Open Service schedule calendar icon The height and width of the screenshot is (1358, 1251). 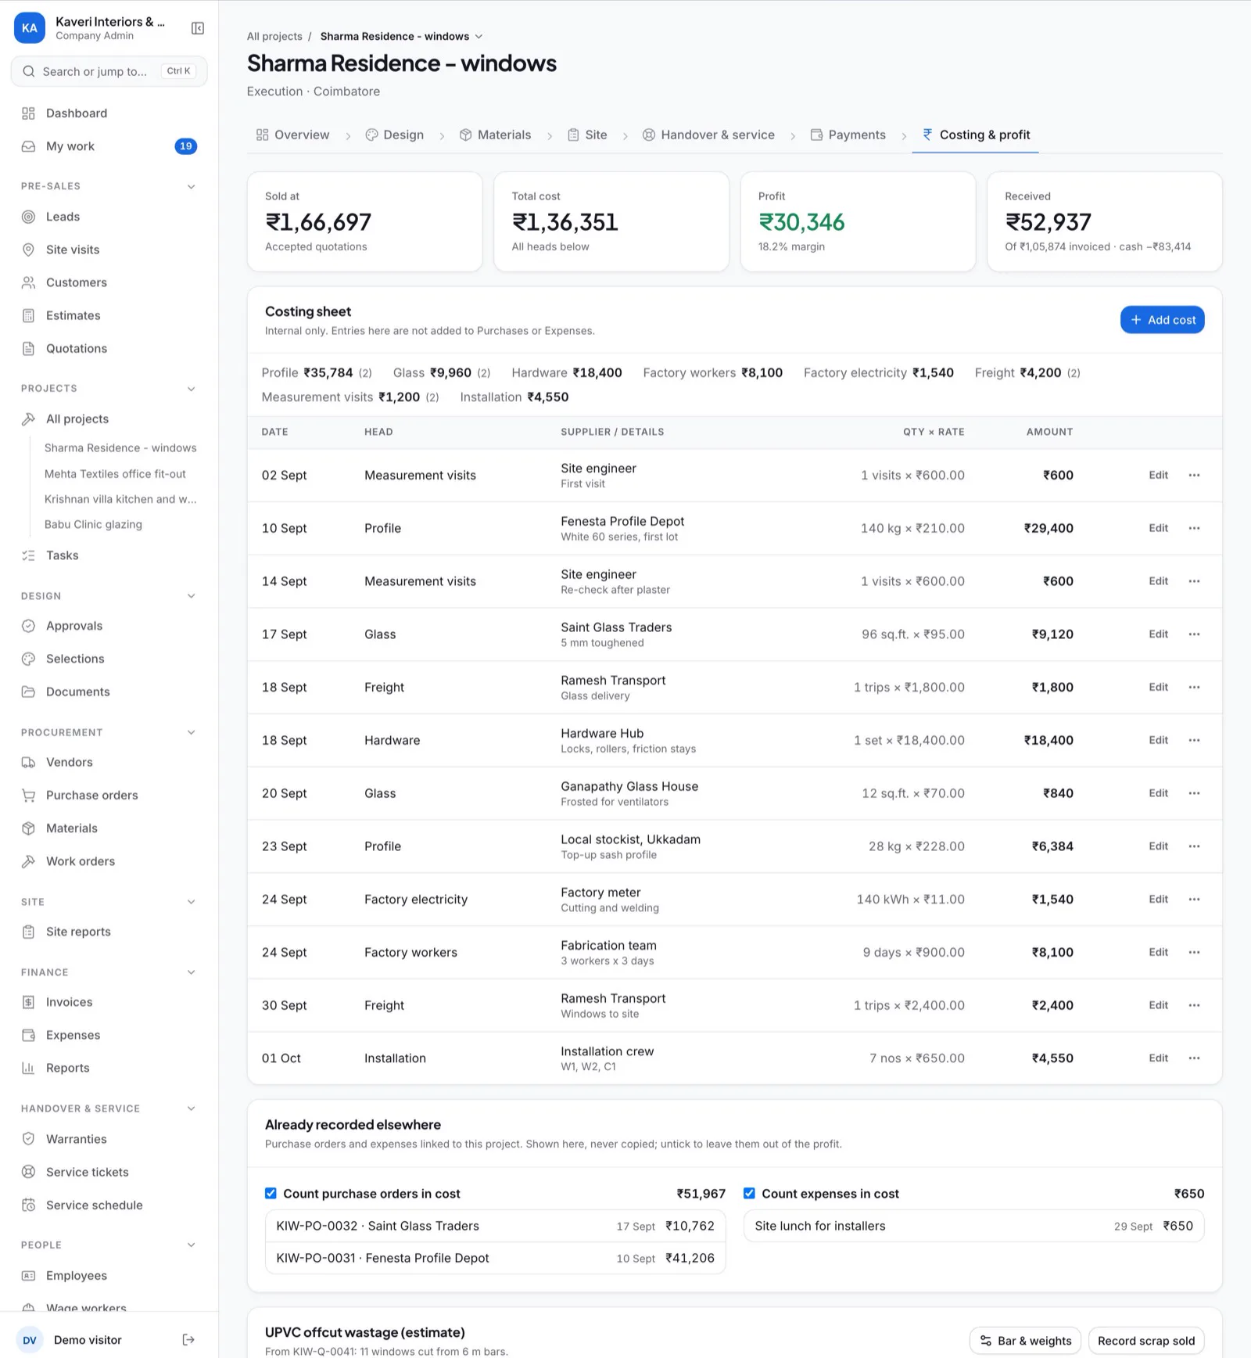click(29, 1205)
